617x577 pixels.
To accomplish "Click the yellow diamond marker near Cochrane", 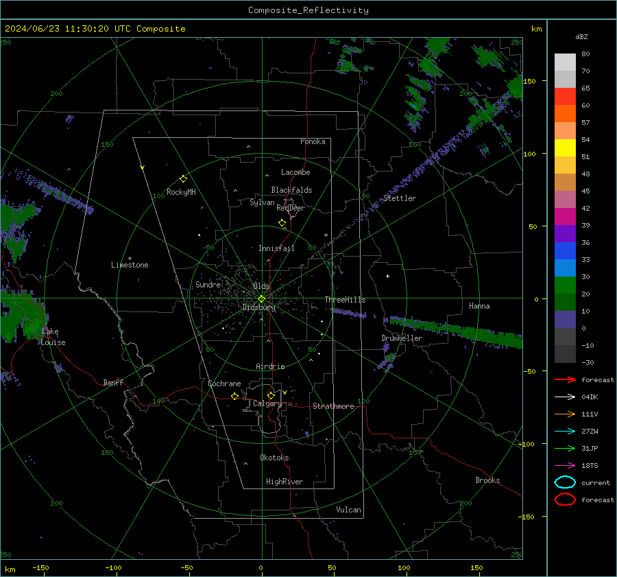I will (x=235, y=396).
